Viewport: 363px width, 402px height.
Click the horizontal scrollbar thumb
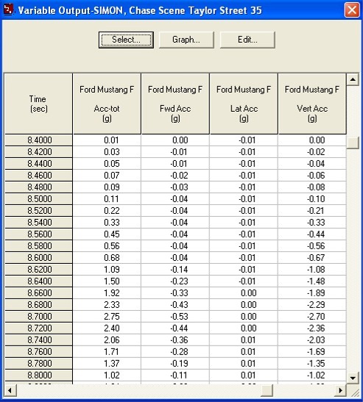(267, 390)
